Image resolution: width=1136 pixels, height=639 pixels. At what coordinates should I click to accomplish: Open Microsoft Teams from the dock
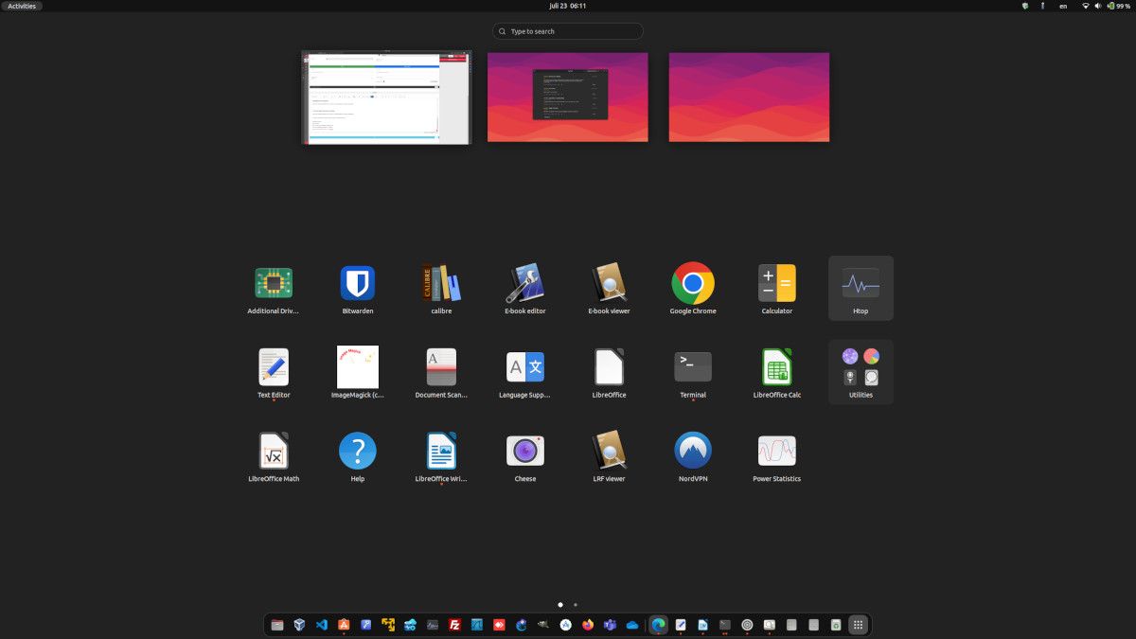609,625
